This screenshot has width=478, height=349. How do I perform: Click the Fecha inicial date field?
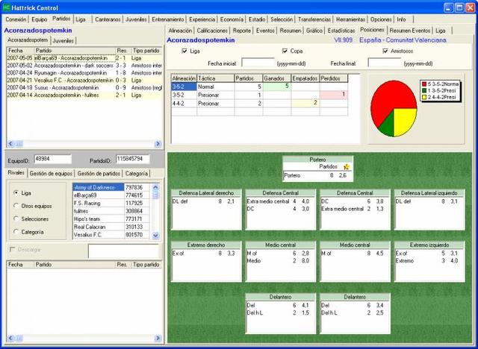[x=258, y=63]
